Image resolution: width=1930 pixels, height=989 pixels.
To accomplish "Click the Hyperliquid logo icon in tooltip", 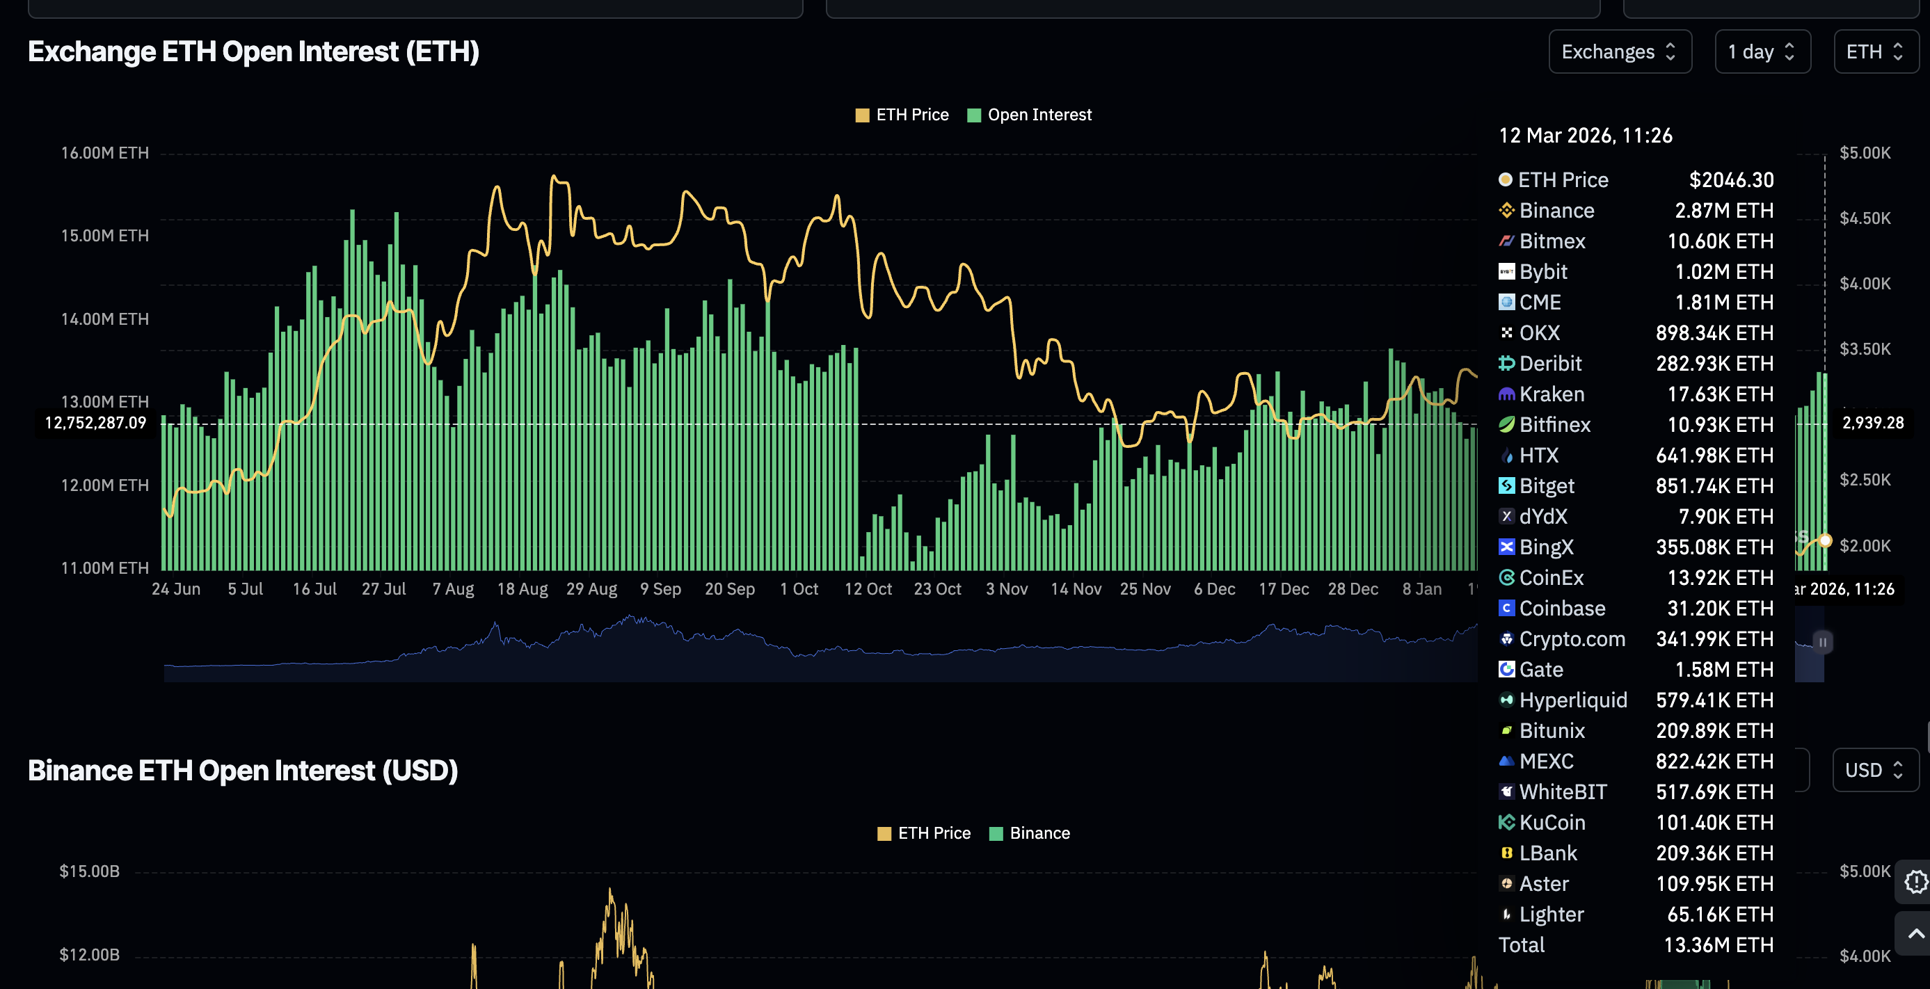I will pos(1506,700).
